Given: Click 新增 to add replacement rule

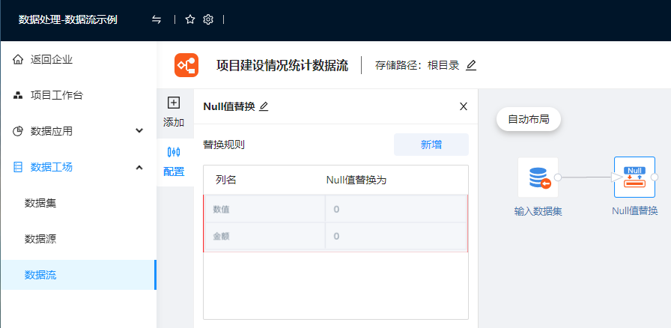Looking at the screenshot, I should coord(431,145).
